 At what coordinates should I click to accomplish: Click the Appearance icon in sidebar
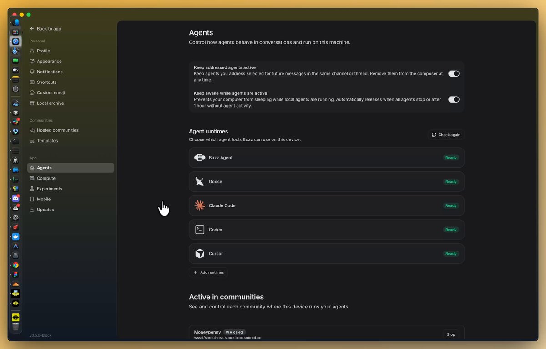pos(32,62)
